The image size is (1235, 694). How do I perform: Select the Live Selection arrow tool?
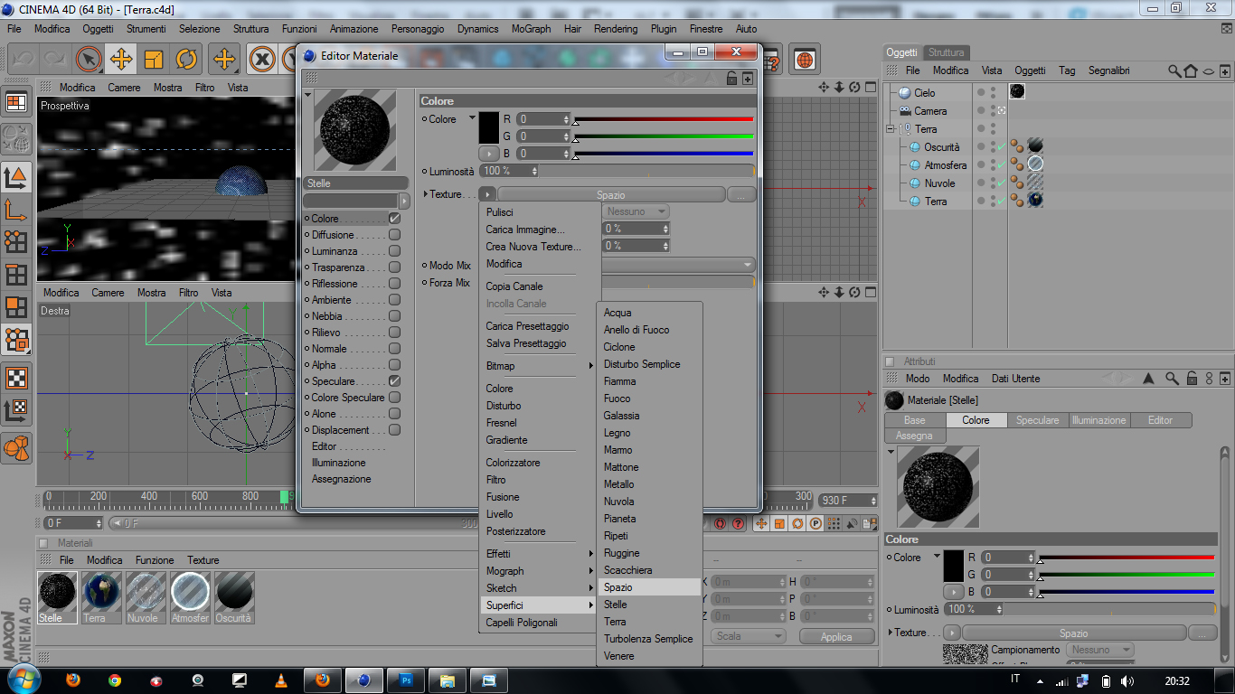click(x=88, y=60)
